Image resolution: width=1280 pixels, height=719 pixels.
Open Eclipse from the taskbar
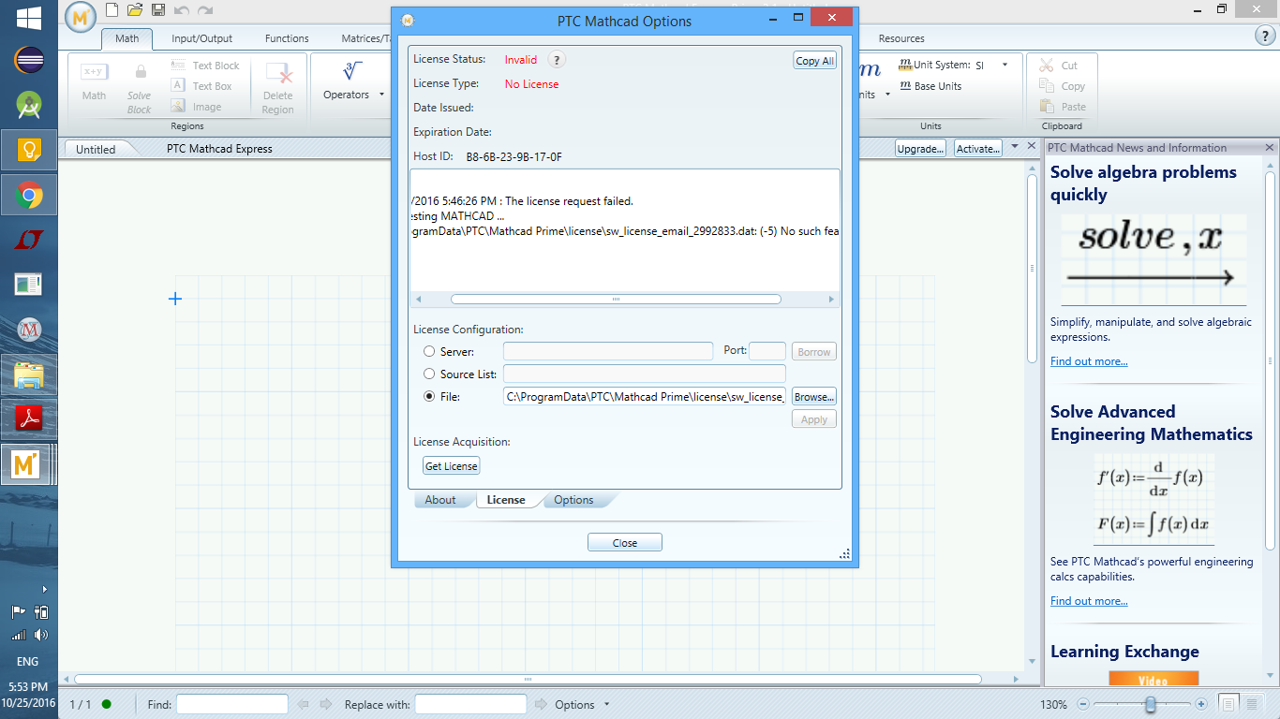click(29, 61)
